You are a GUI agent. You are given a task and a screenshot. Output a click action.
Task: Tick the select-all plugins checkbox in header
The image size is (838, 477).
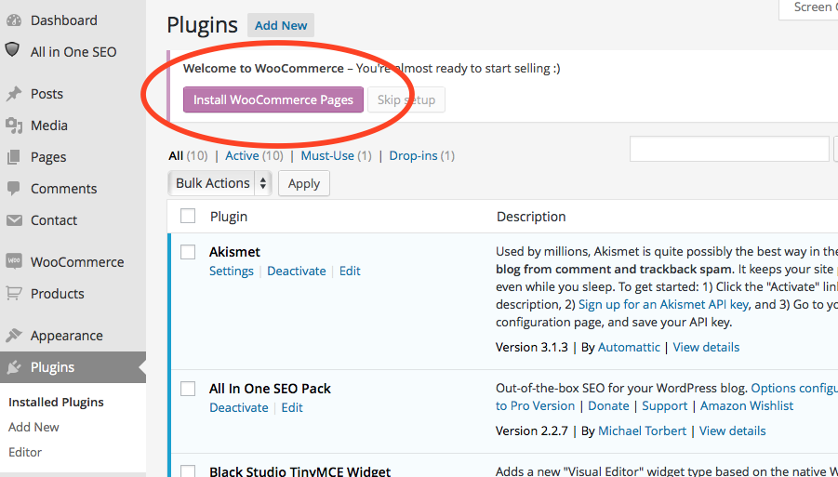pyautogui.click(x=188, y=216)
